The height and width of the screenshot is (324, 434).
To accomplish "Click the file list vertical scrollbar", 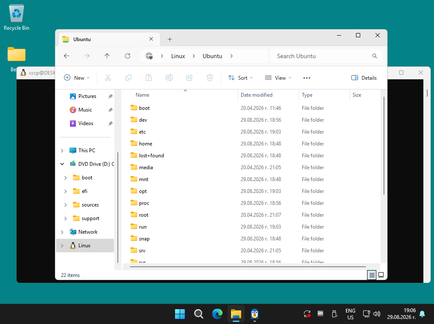I will click(384, 145).
